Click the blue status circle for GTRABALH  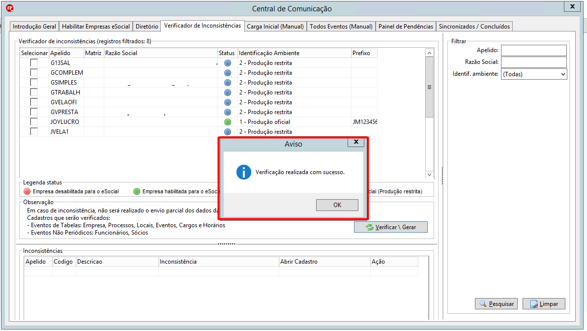tap(228, 92)
